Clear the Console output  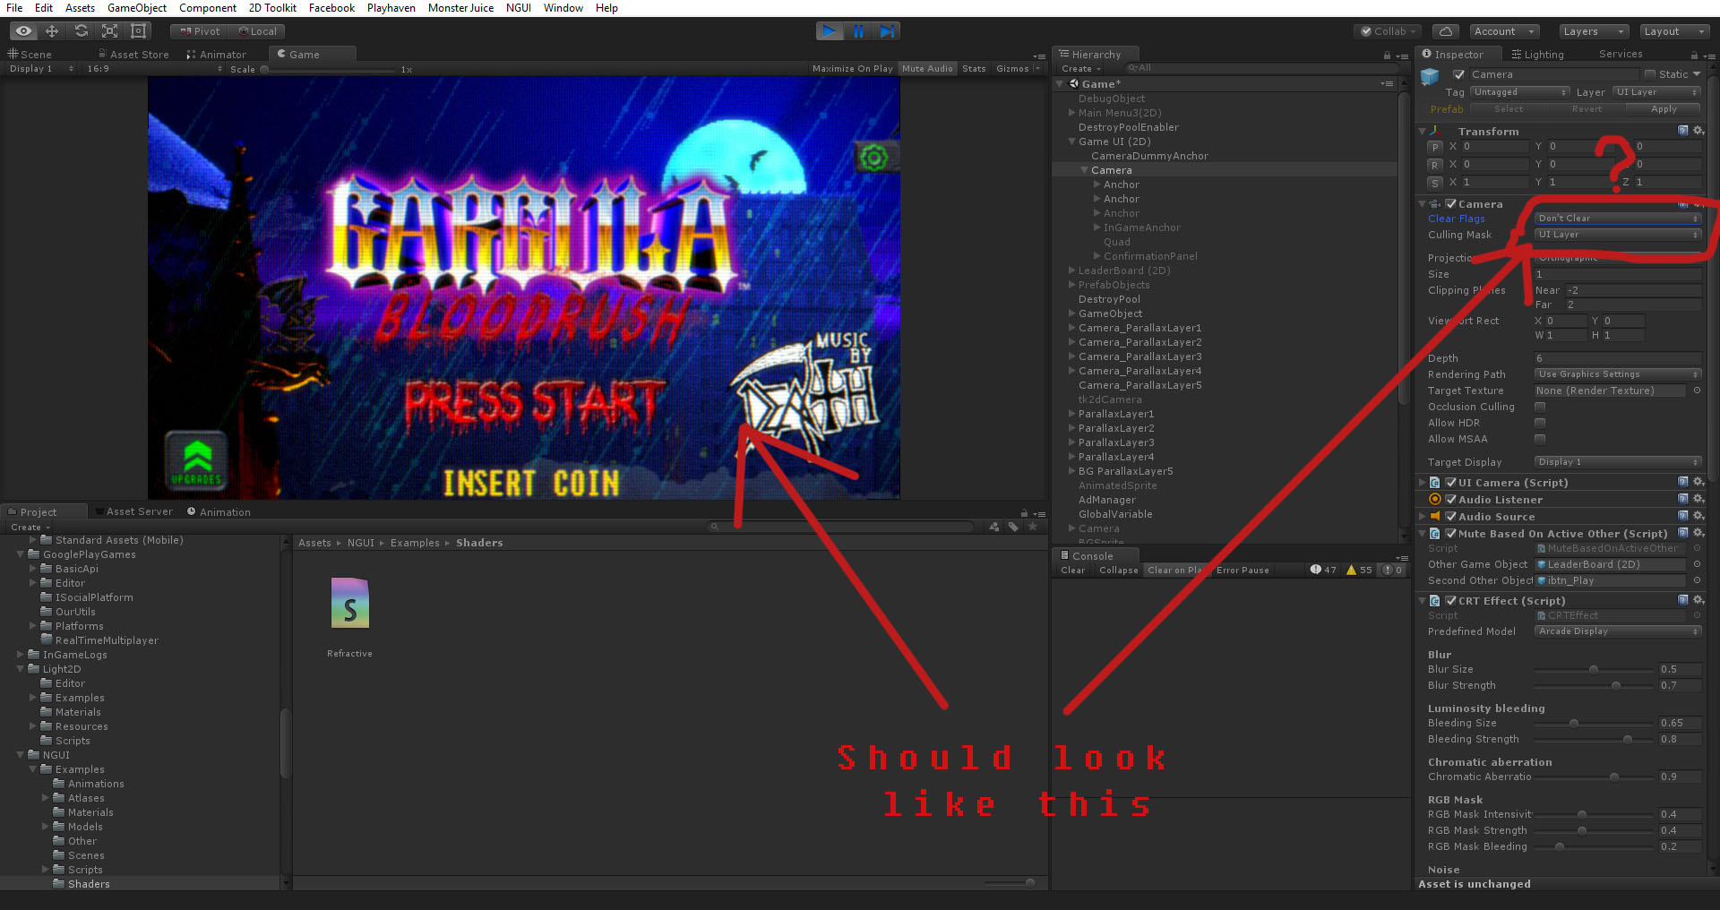1072,570
